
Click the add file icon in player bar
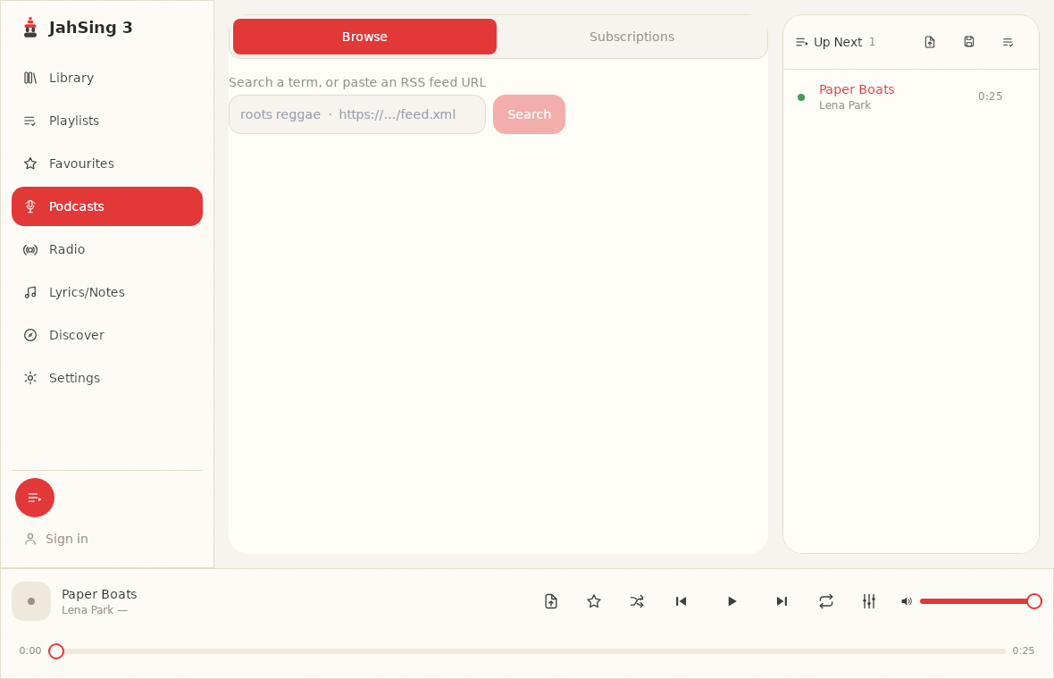[x=551, y=601]
